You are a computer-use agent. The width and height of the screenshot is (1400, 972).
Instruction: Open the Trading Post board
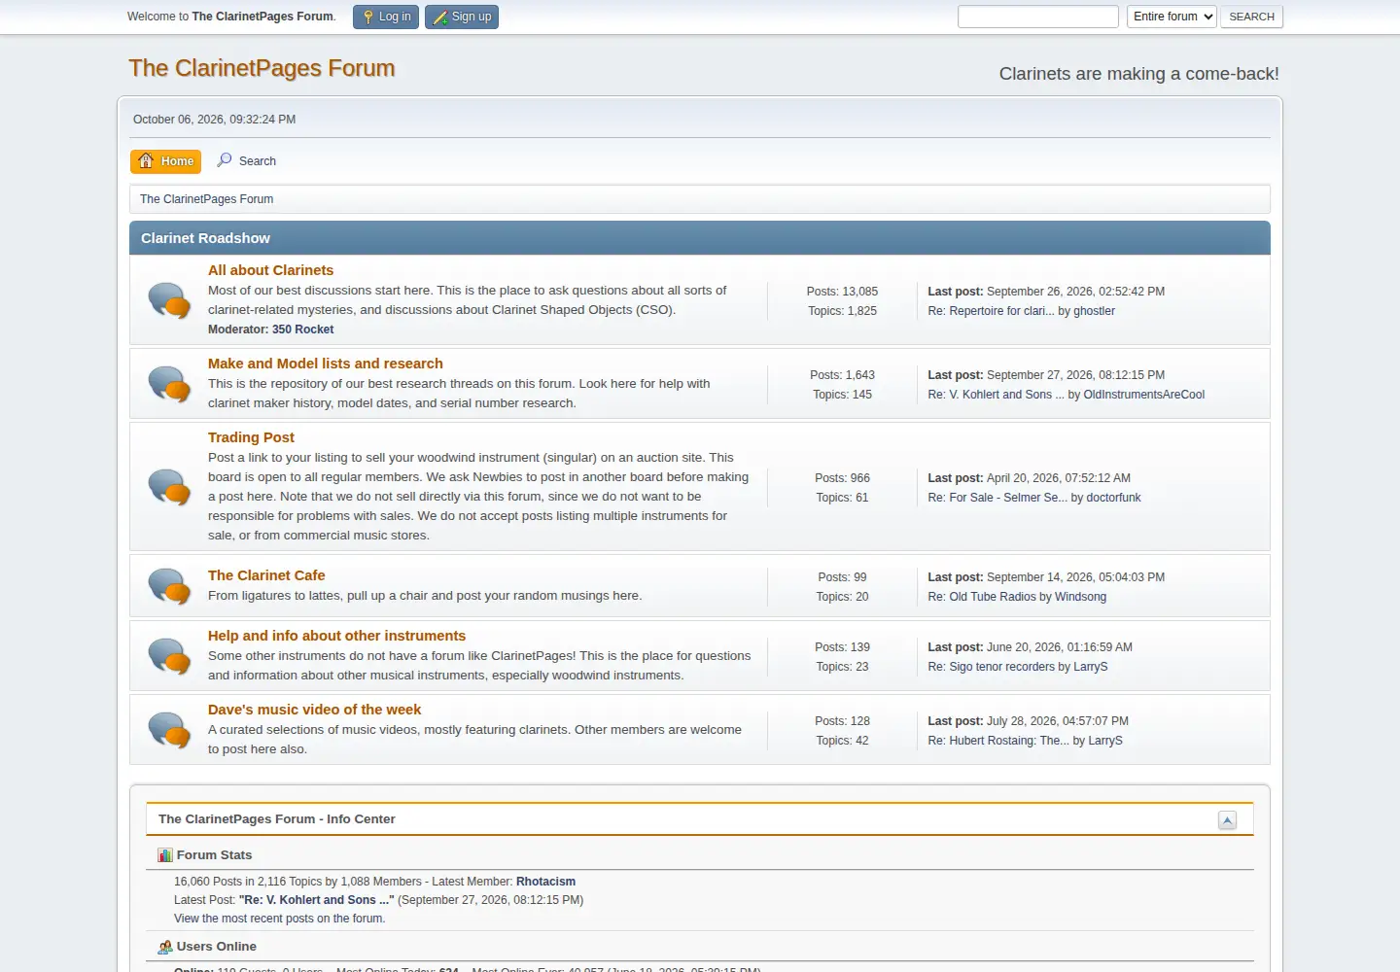[251, 437]
